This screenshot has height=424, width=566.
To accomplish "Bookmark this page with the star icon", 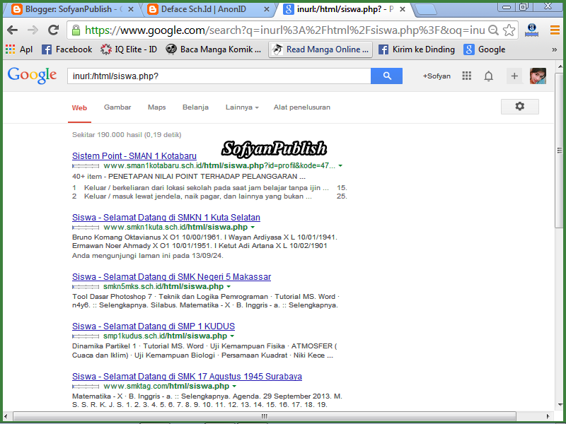I will coord(509,30).
